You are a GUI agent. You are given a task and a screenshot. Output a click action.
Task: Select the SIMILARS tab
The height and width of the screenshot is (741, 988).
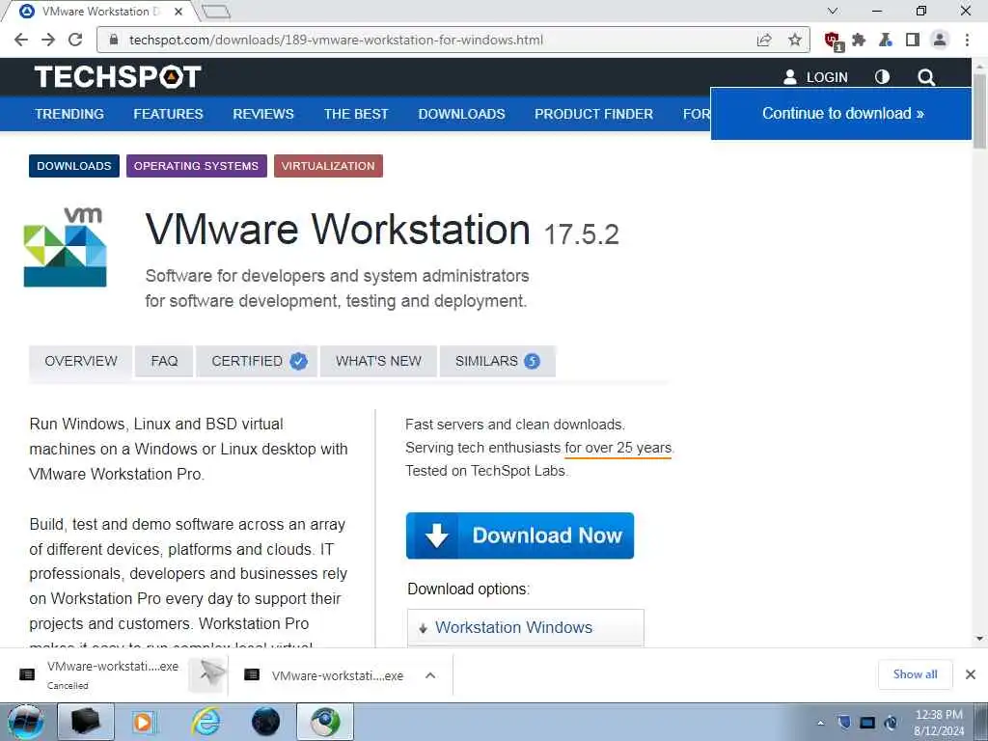[497, 361]
